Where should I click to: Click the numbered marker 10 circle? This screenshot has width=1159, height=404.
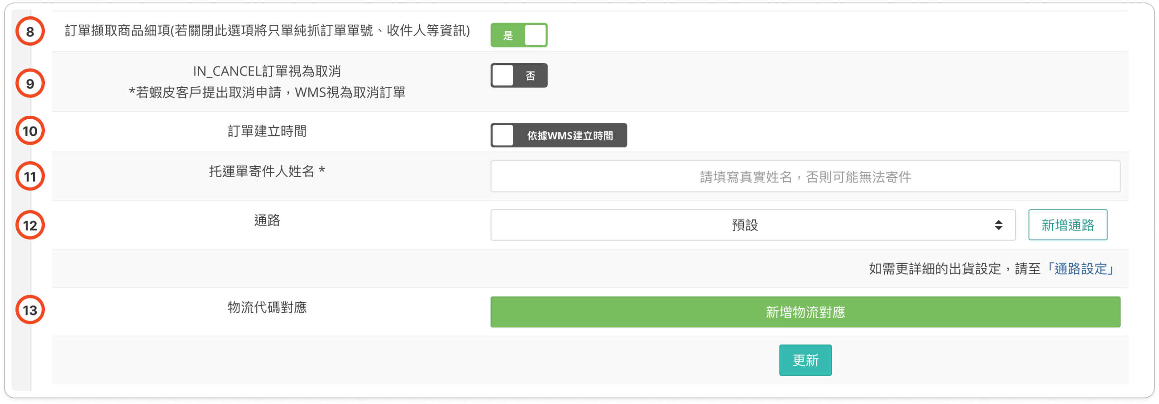pos(30,131)
